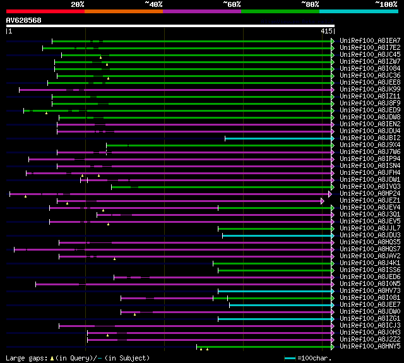
Task: Select the UniRef100_A8I081 label
Action: [370, 298]
